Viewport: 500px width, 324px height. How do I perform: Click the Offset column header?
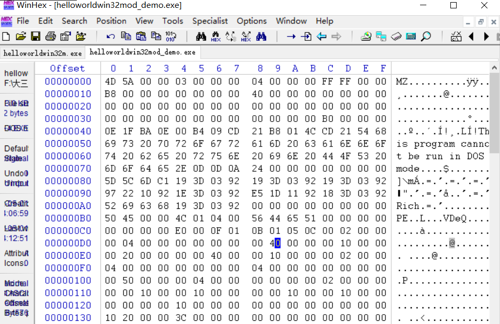[67, 69]
